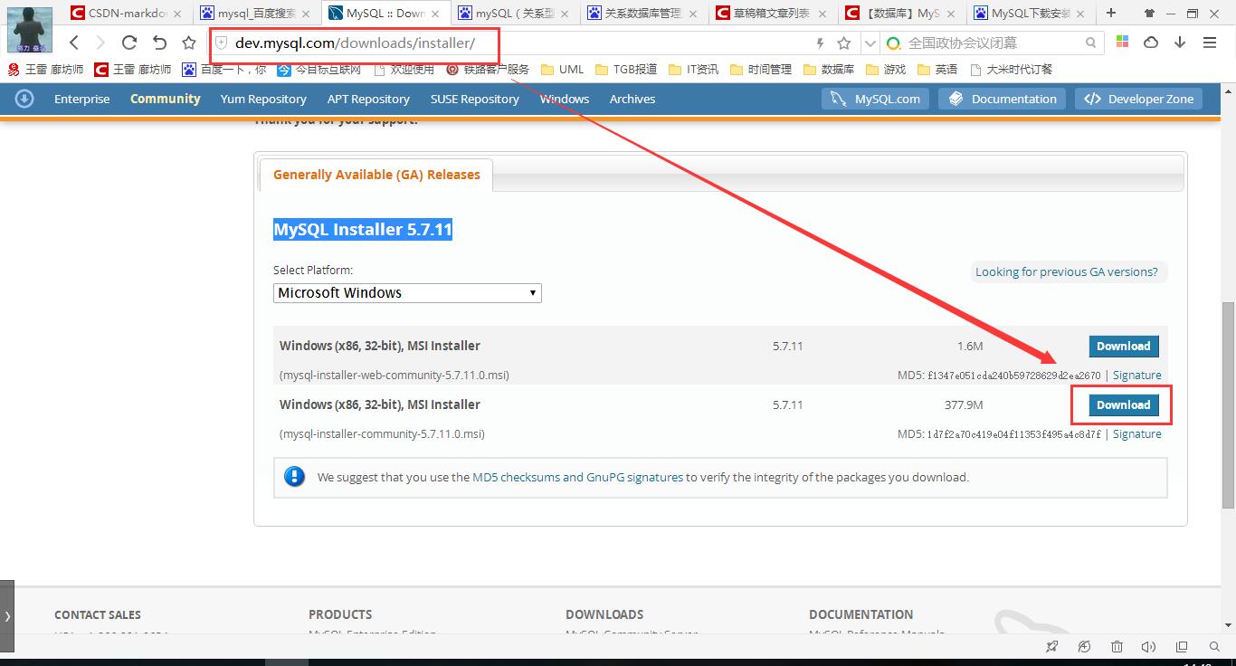This screenshot has height=666, width=1236.
Task: Open a new tab with plus button
Action: 1111,13
